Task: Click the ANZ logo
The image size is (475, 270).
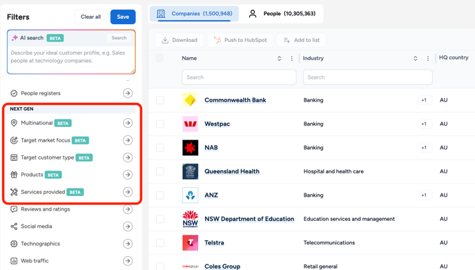Action: [191, 195]
